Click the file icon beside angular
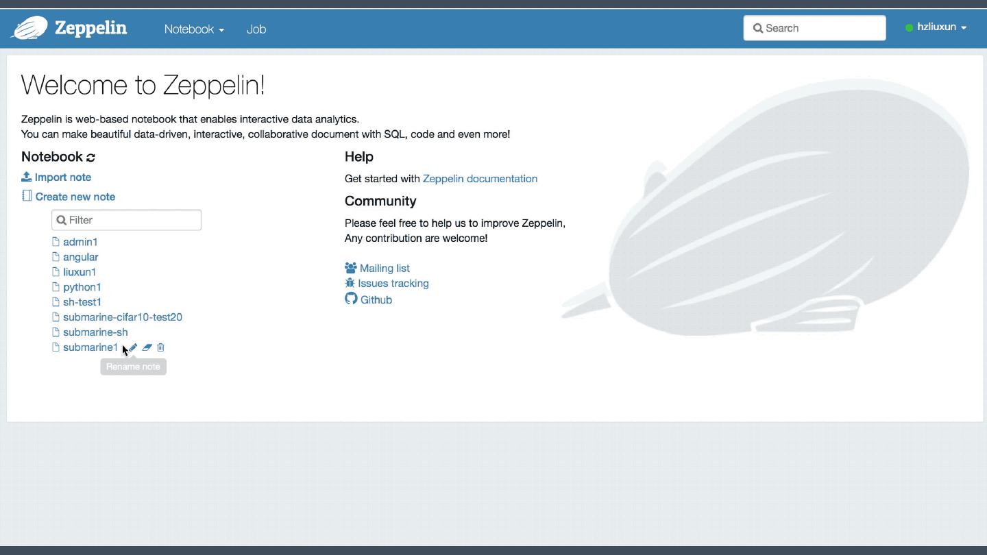The height and width of the screenshot is (555, 987). (56, 256)
